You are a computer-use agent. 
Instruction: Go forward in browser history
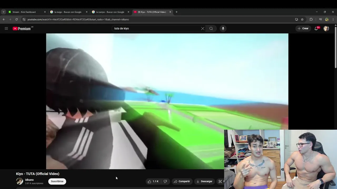pos(10,19)
